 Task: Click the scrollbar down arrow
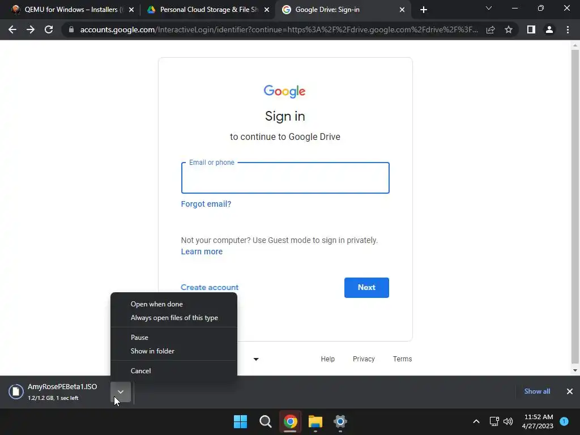click(575, 370)
